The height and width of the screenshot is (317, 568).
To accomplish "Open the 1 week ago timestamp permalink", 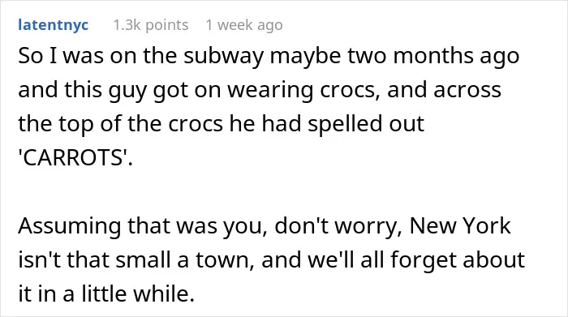I will (244, 25).
